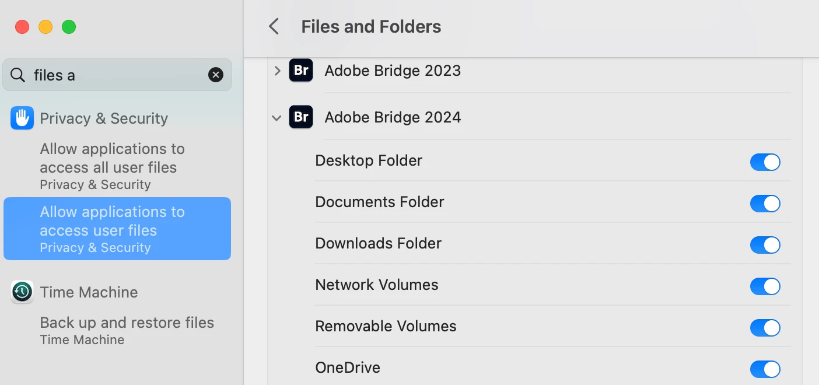Screen dimensions: 819x385
Task: Toggle Downloads Folder access off
Action: [x=765, y=245]
